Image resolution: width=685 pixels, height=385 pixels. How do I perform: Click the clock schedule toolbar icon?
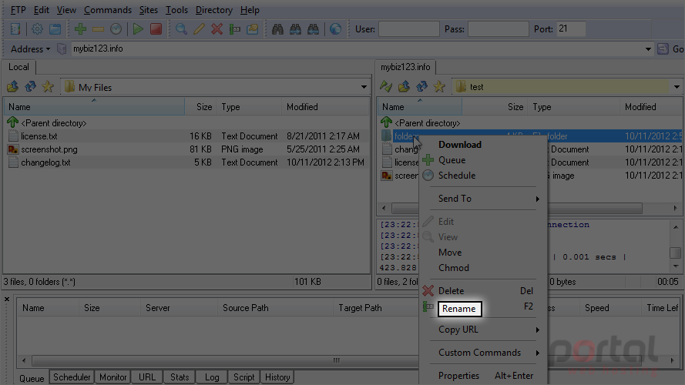(116, 29)
